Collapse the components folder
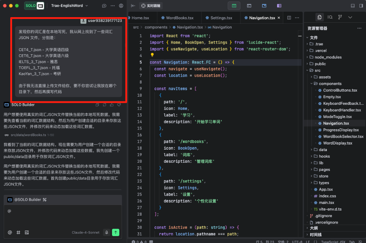The height and width of the screenshot is (243, 366). [x=330, y=84]
